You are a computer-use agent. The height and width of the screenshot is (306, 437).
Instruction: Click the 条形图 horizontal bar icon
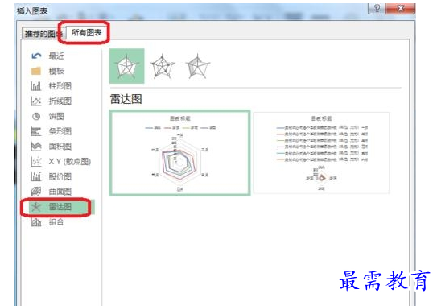[36, 131]
